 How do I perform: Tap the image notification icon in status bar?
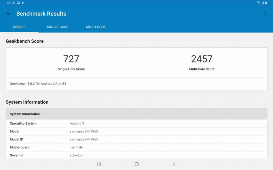point(18,3)
